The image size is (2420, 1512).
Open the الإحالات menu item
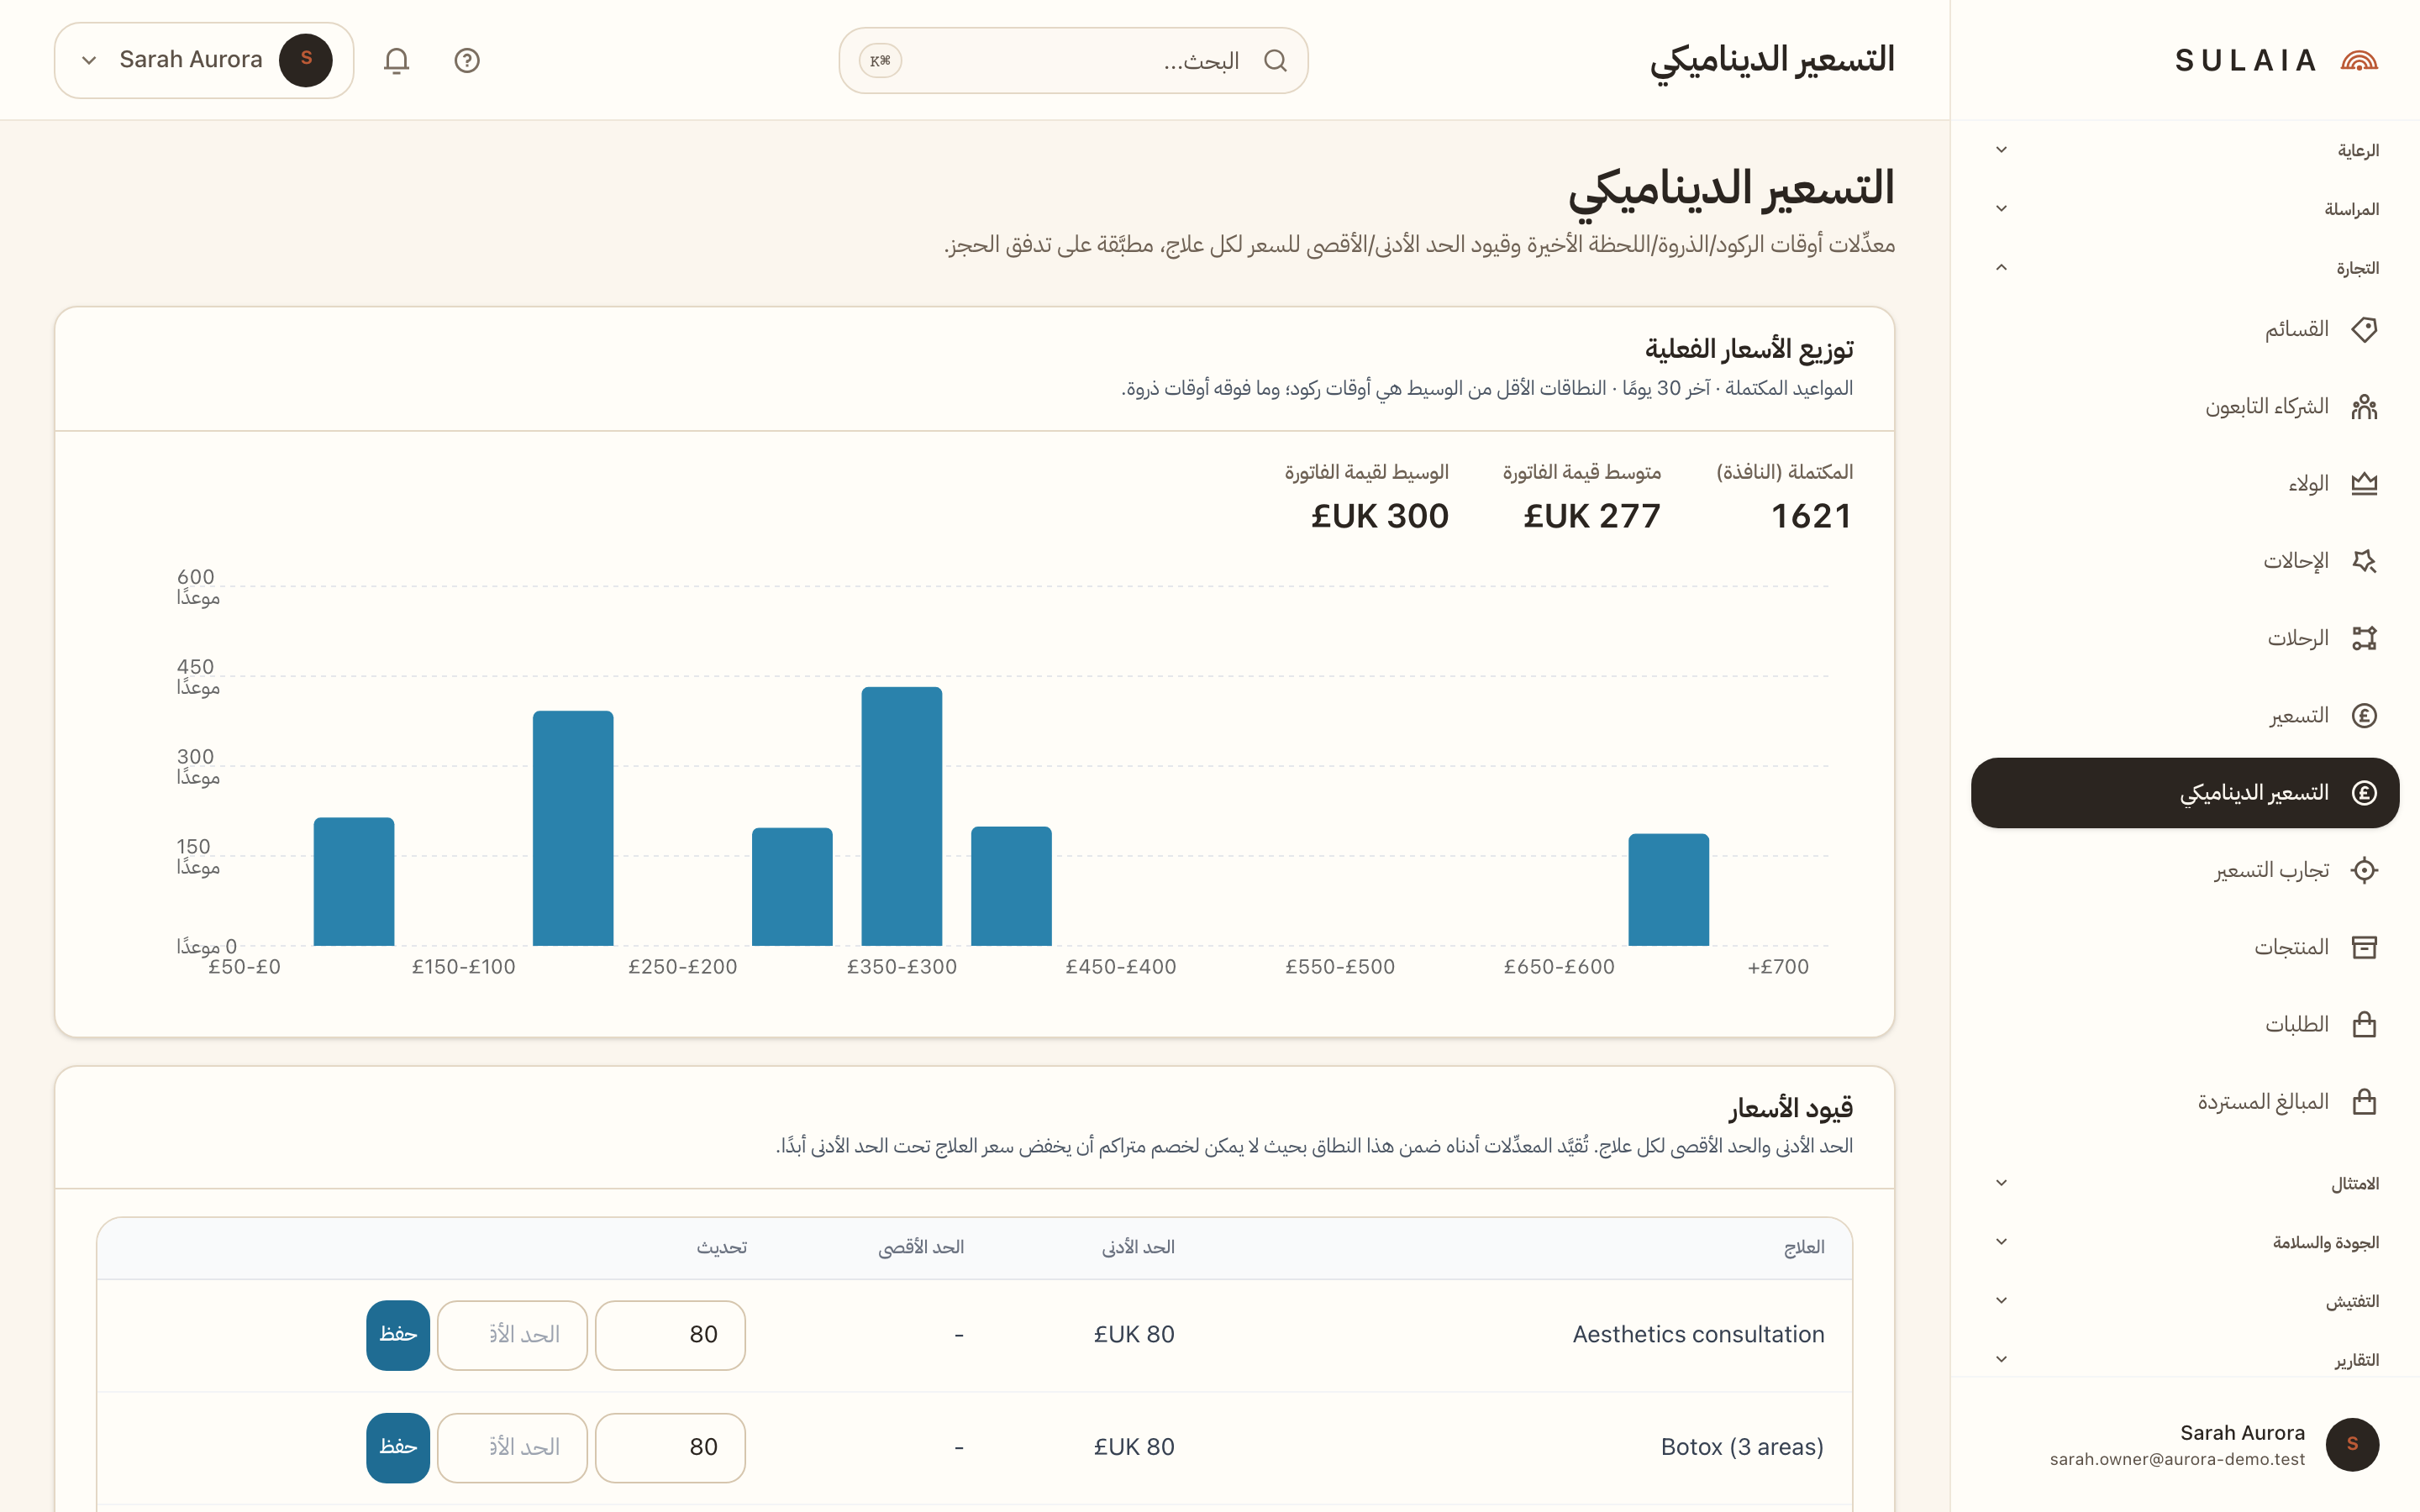[2185, 561]
